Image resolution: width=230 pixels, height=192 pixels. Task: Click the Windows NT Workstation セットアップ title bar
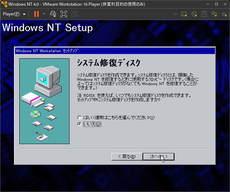tap(115, 51)
